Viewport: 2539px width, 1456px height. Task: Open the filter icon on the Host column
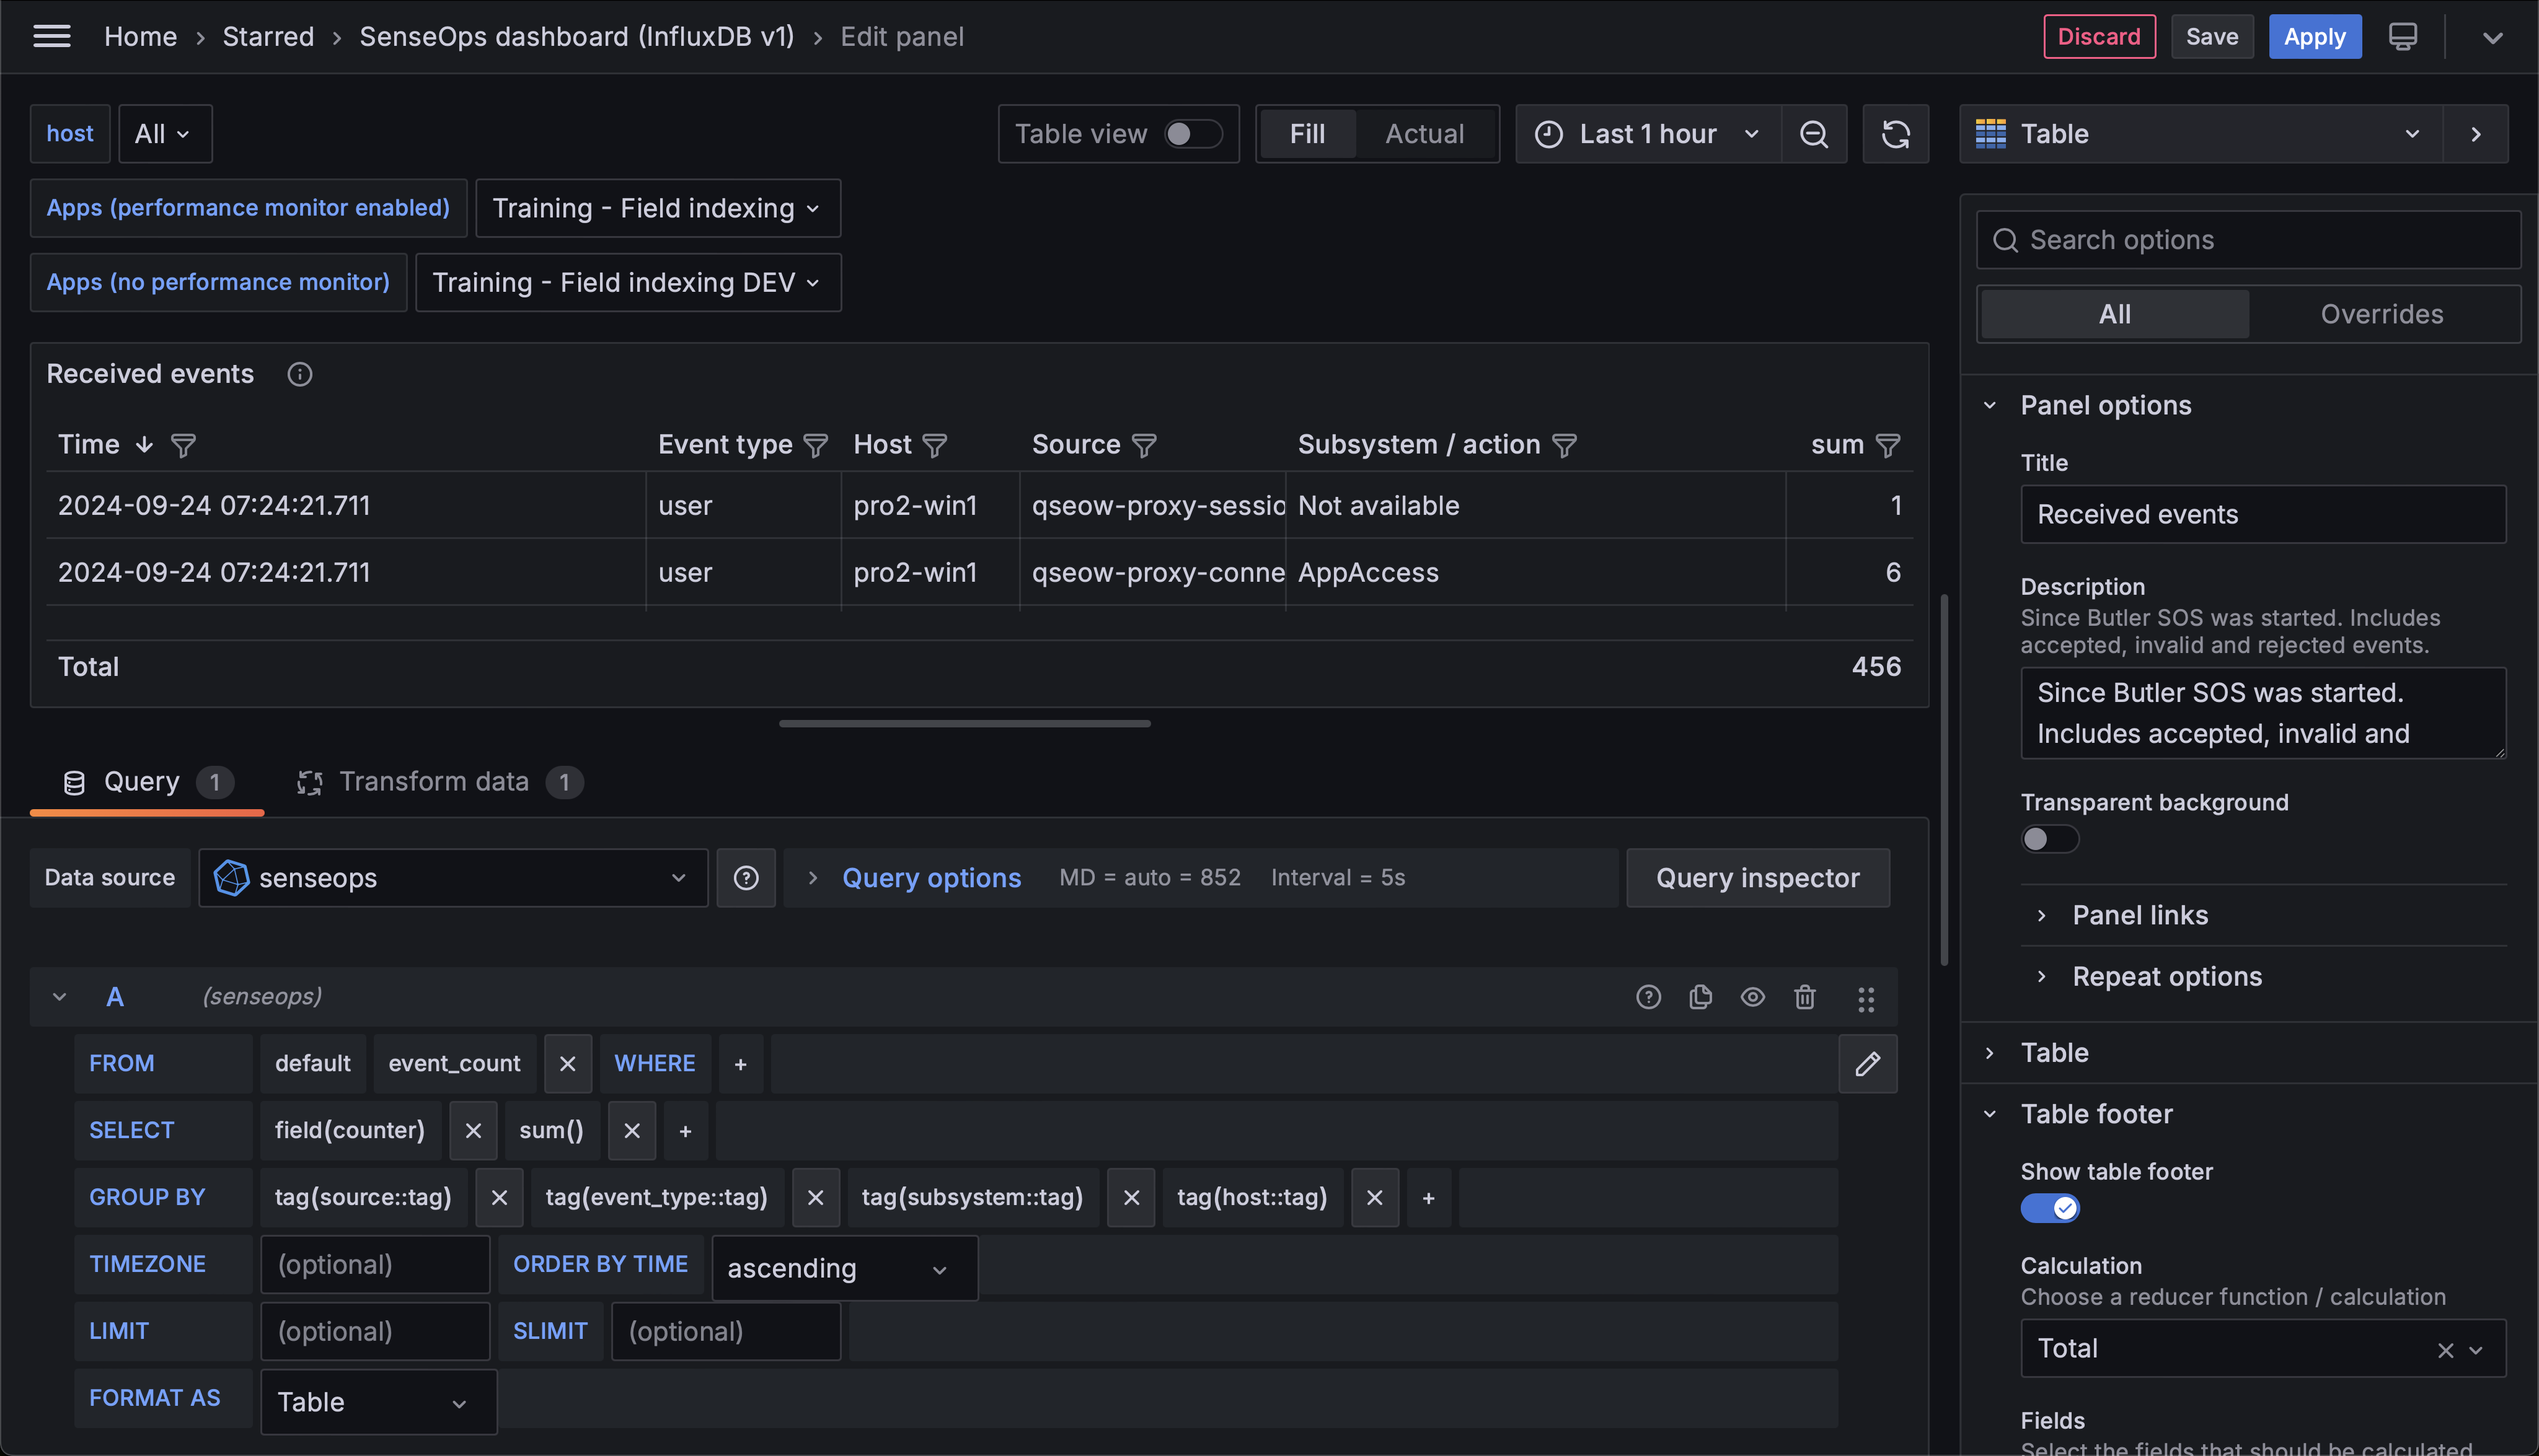click(934, 446)
